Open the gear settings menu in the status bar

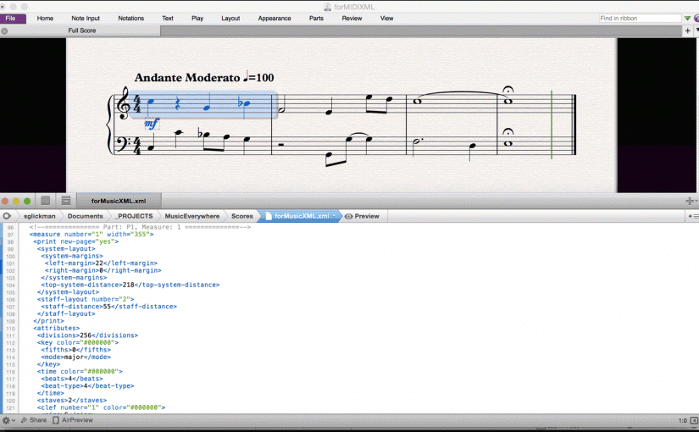pyautogui.click(x=8, y=420)
